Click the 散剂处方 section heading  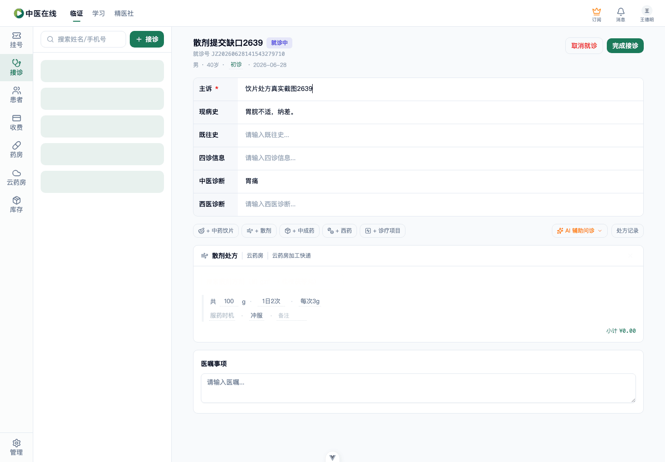[x=224, y=256]
